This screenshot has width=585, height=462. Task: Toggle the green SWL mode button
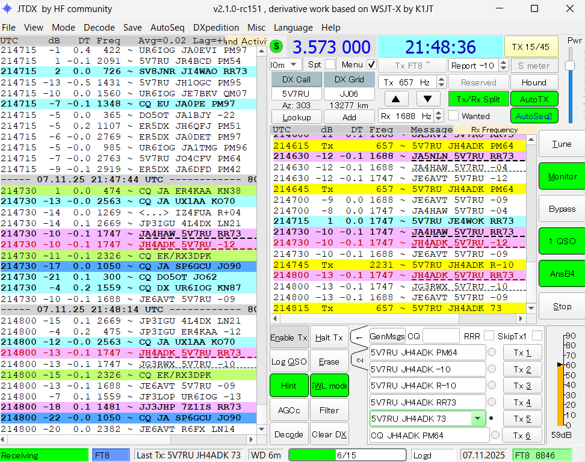[329, 386]
